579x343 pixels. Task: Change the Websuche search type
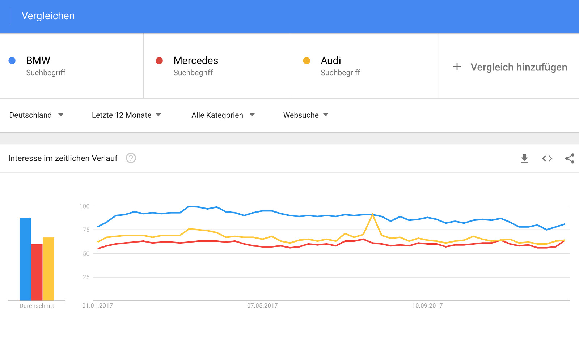click(x=306, y=115)
